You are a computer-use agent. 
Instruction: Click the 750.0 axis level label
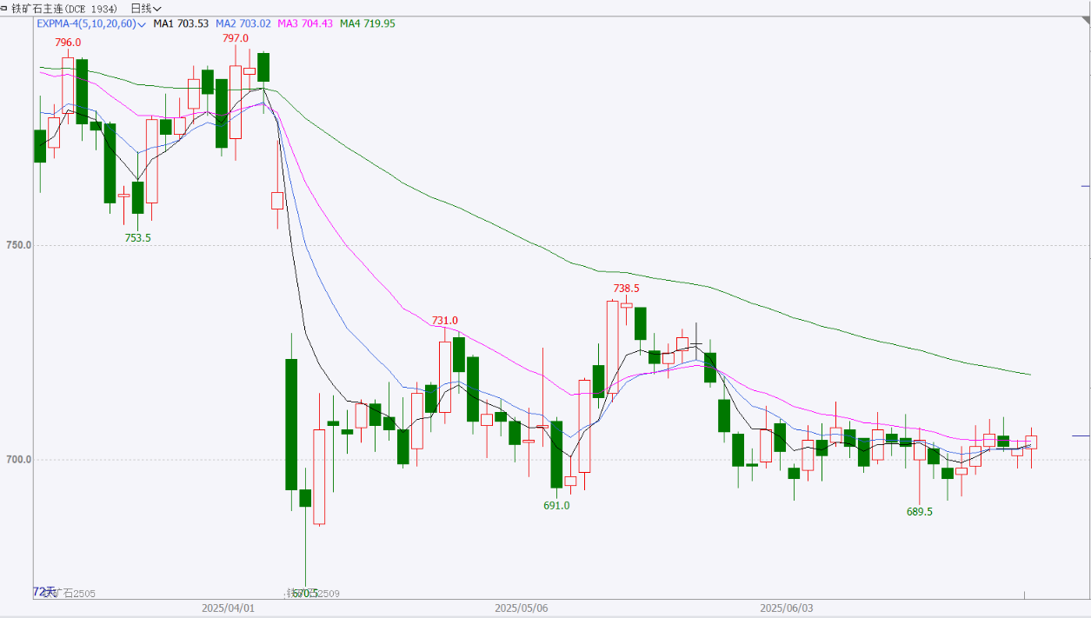coord(18,245)
